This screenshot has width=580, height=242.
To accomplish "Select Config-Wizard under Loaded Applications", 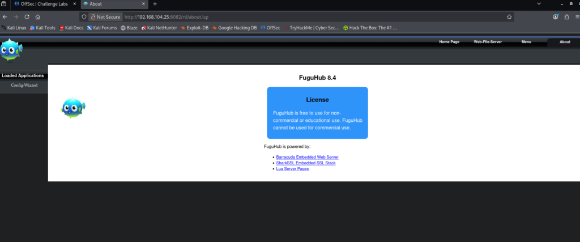I will point(23,85).
